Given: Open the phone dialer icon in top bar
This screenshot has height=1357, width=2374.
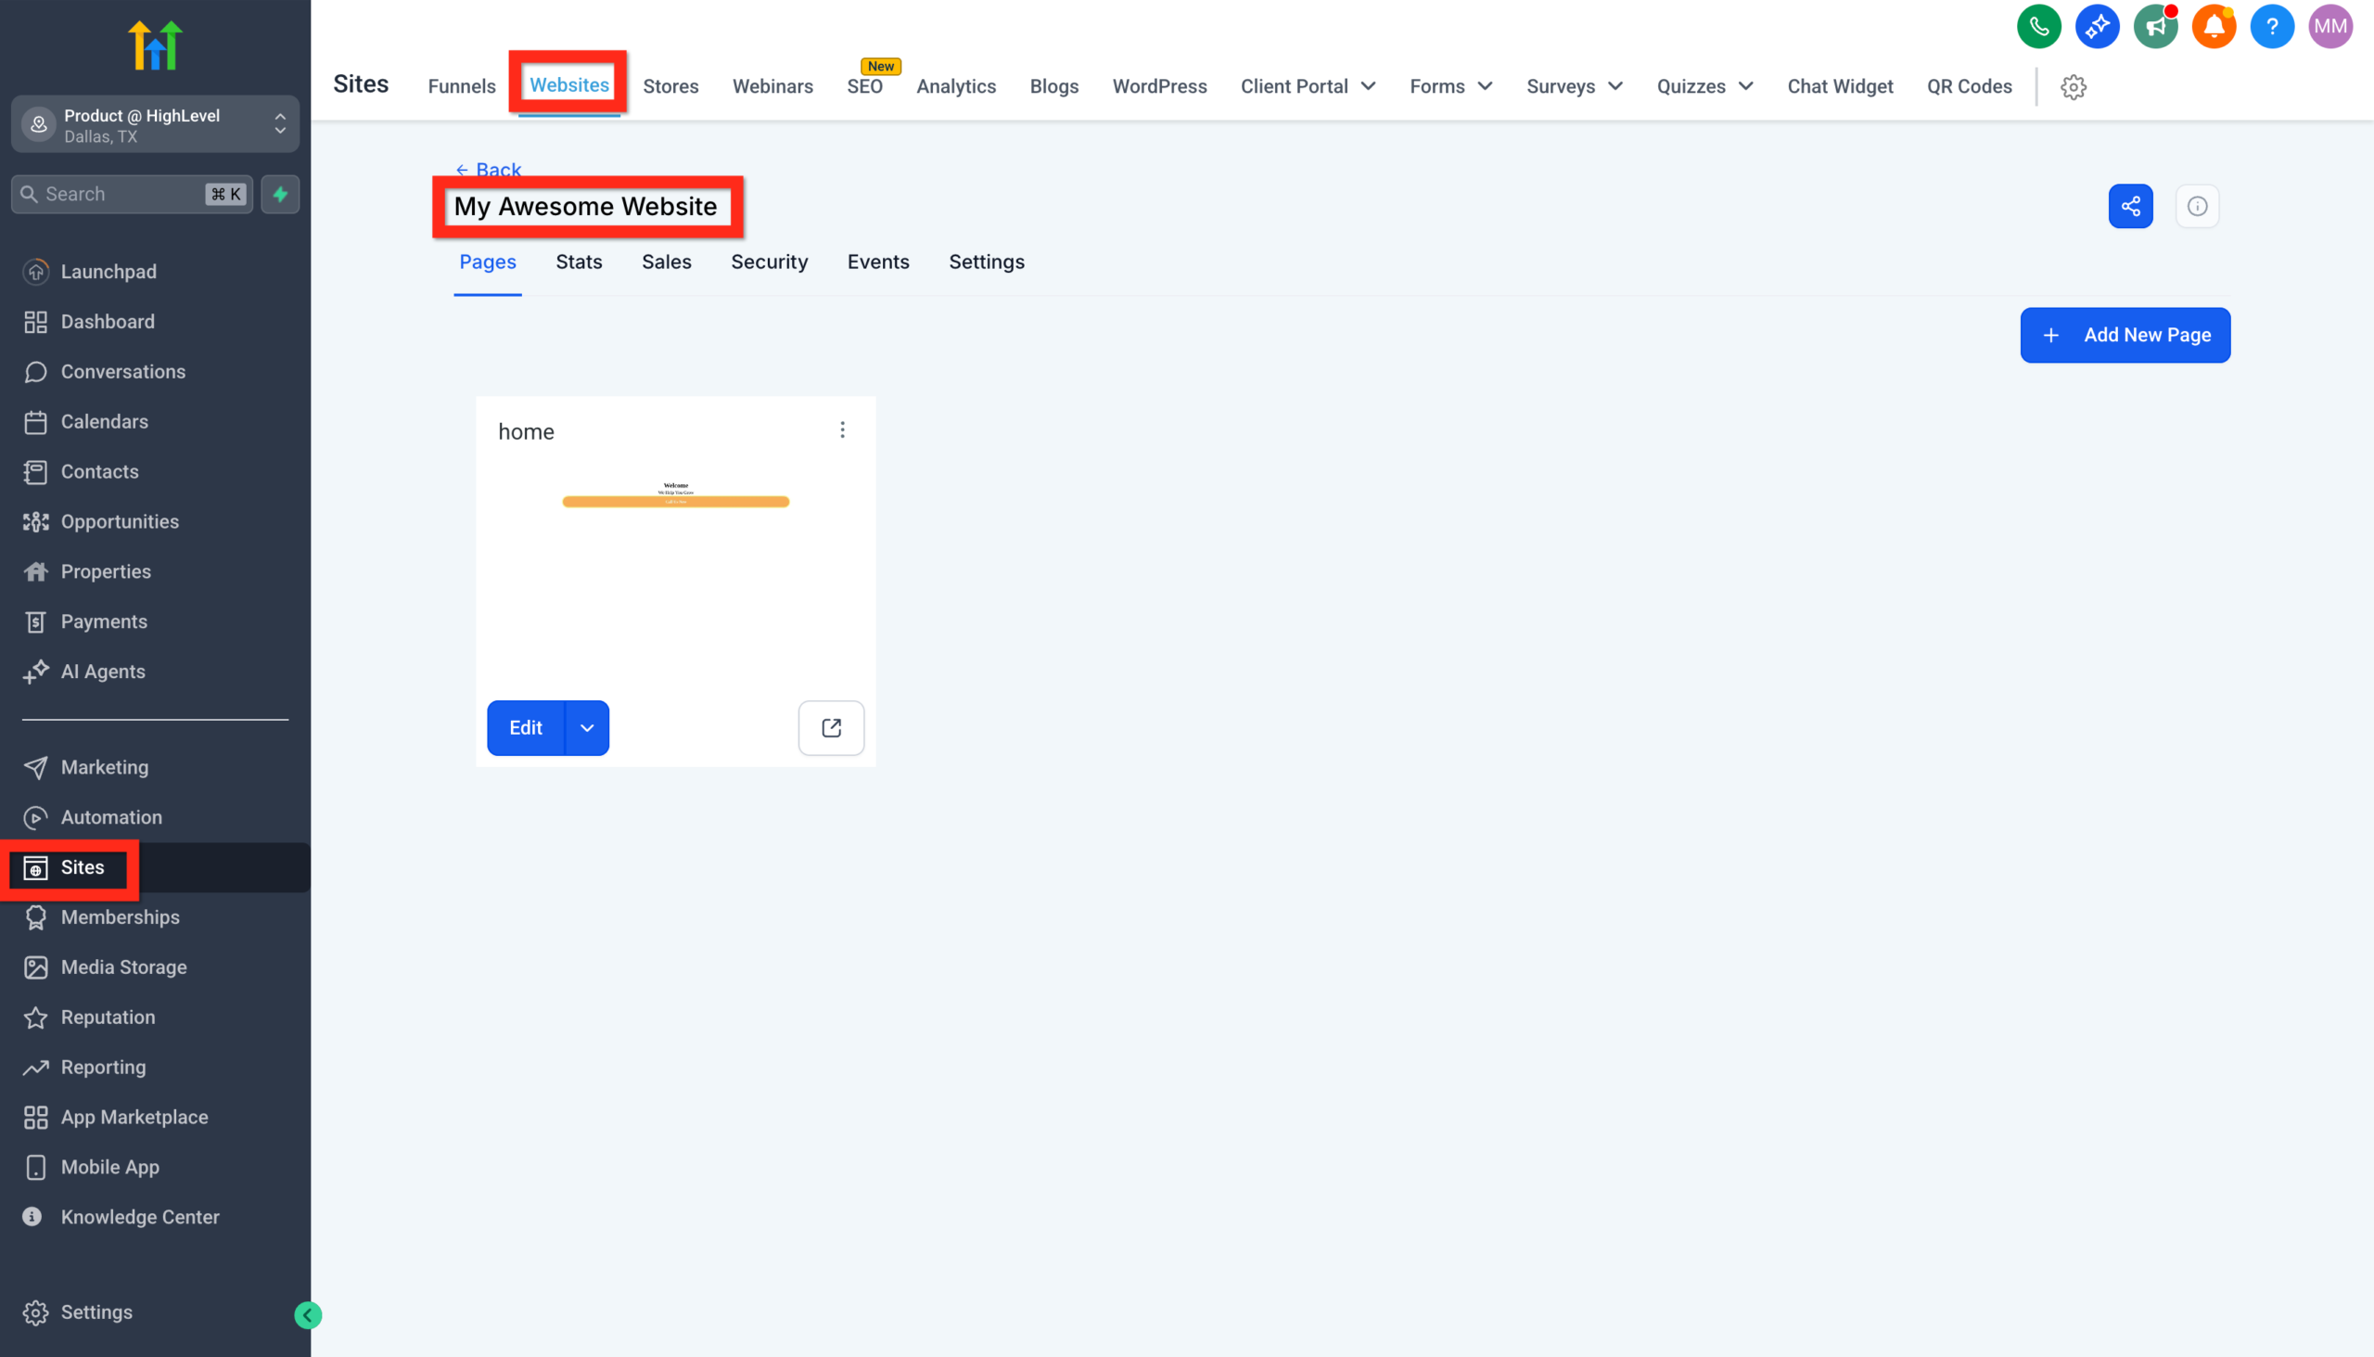Looking at the screenshot, I should click(2038, 26).
